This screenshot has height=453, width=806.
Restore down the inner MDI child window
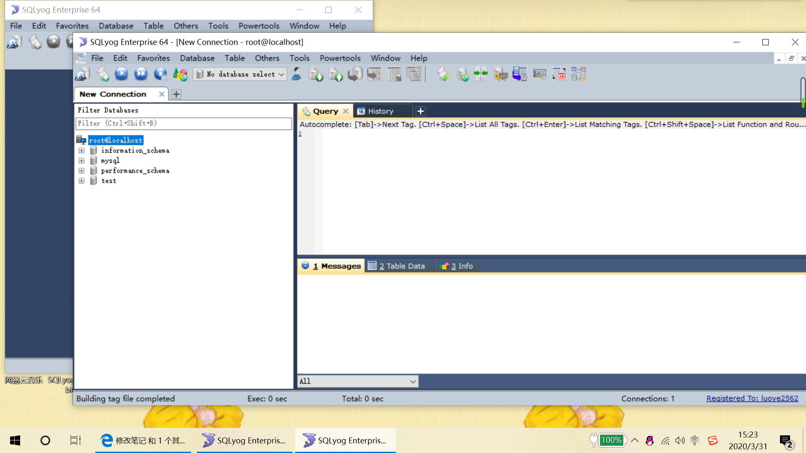point(791,59)
